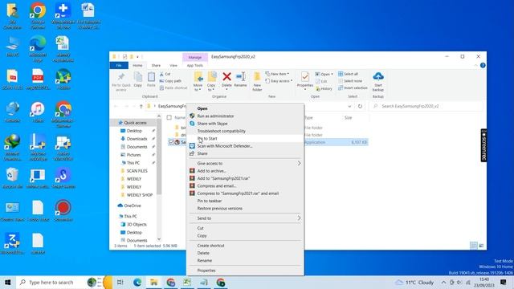Open Task View on the taskbar

[x=120, y=282]
